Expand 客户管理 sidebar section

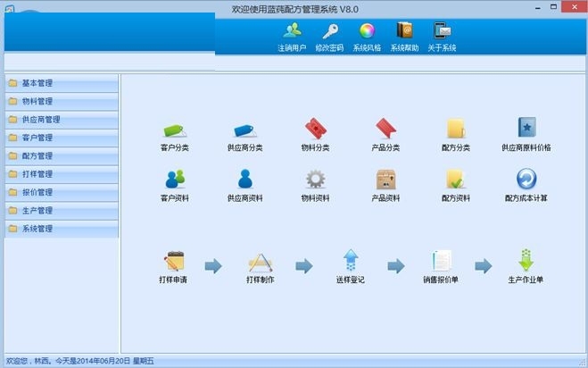[62, 138]
